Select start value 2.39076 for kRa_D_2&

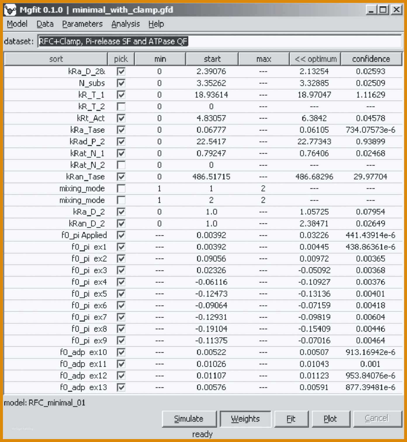211,71
